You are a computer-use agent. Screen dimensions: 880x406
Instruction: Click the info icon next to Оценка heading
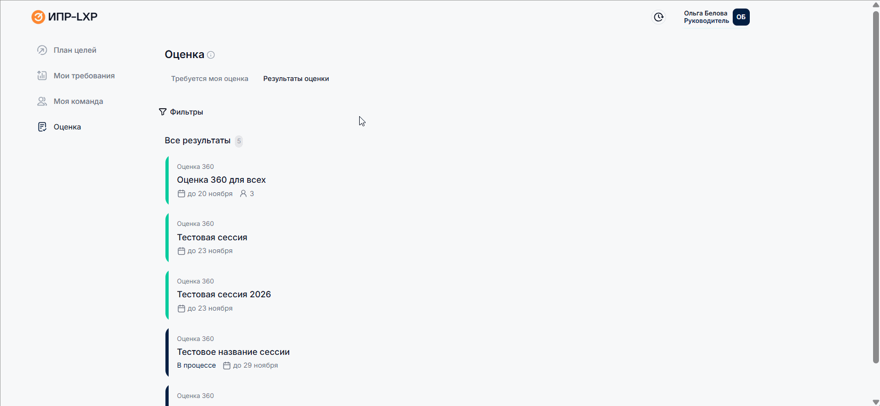211,55
